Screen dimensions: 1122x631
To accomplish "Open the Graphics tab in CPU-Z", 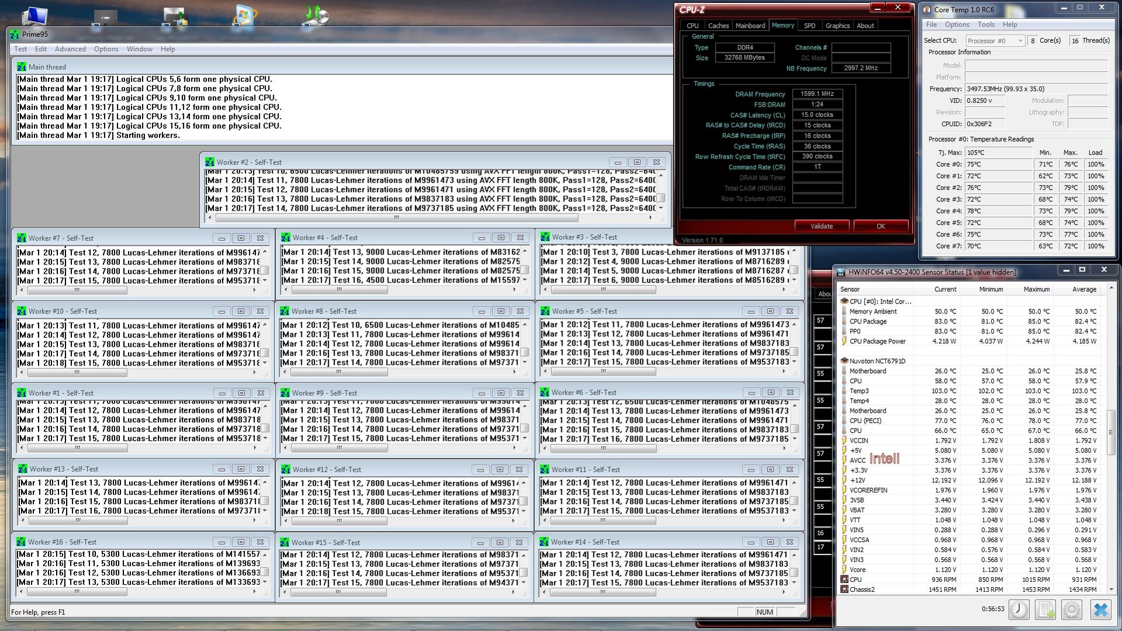I will pos(837,26).
